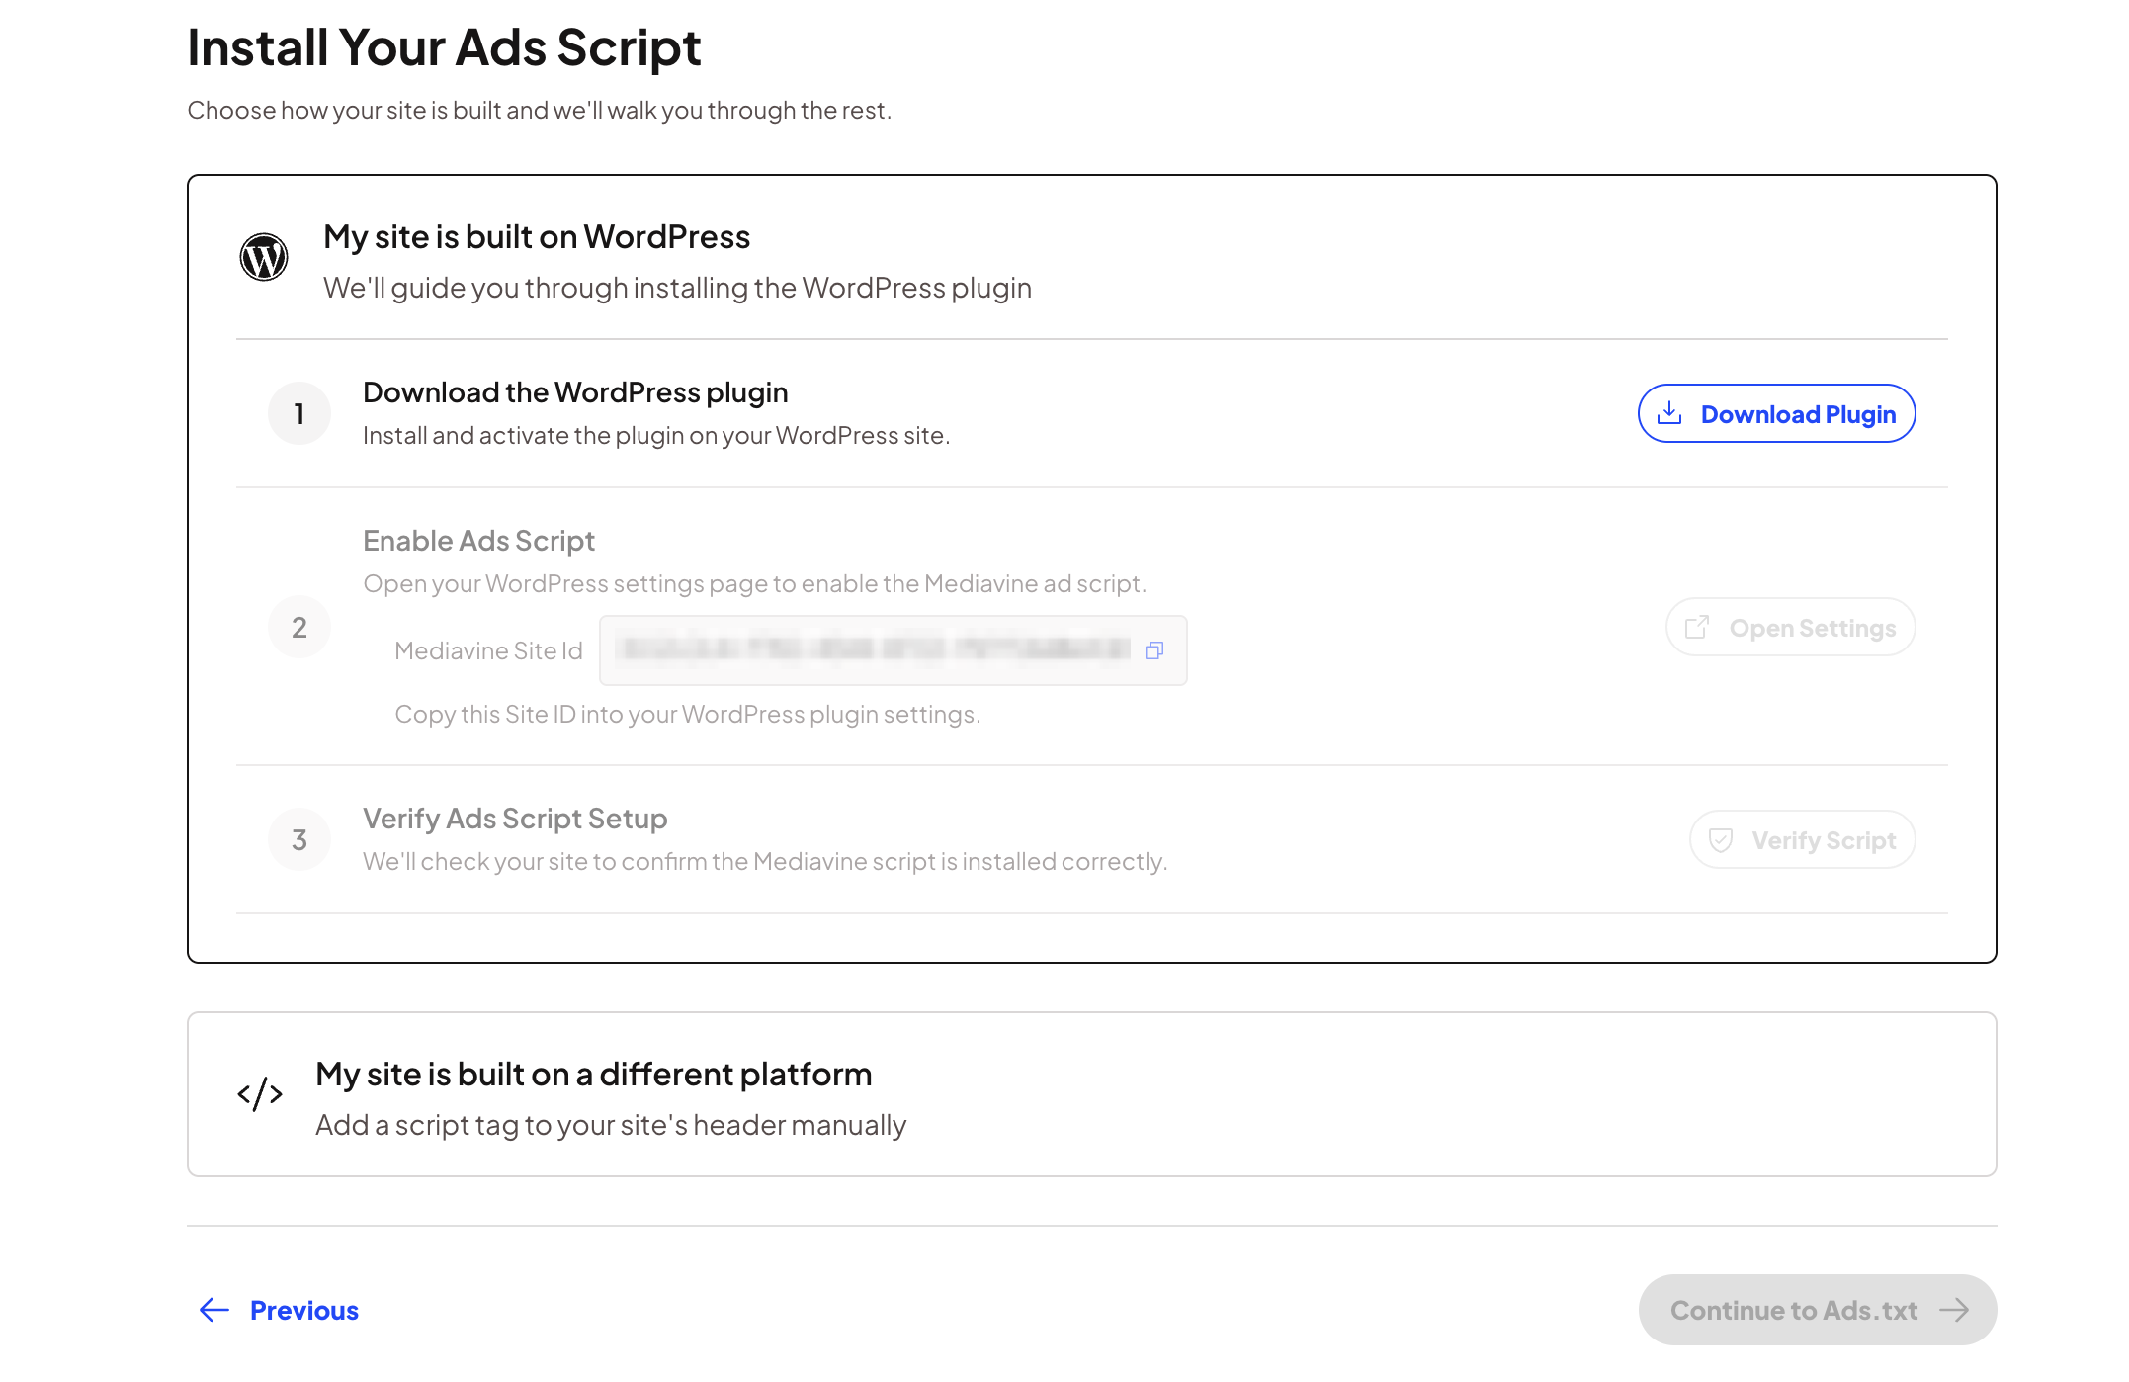Click the 'Enable Ads Script' step title

[478, 541]
